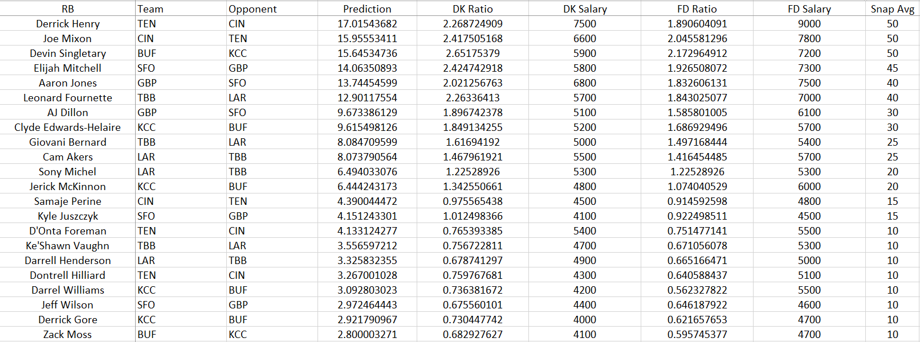
Task: Select the Team header cell
Action: coord(181,9)
